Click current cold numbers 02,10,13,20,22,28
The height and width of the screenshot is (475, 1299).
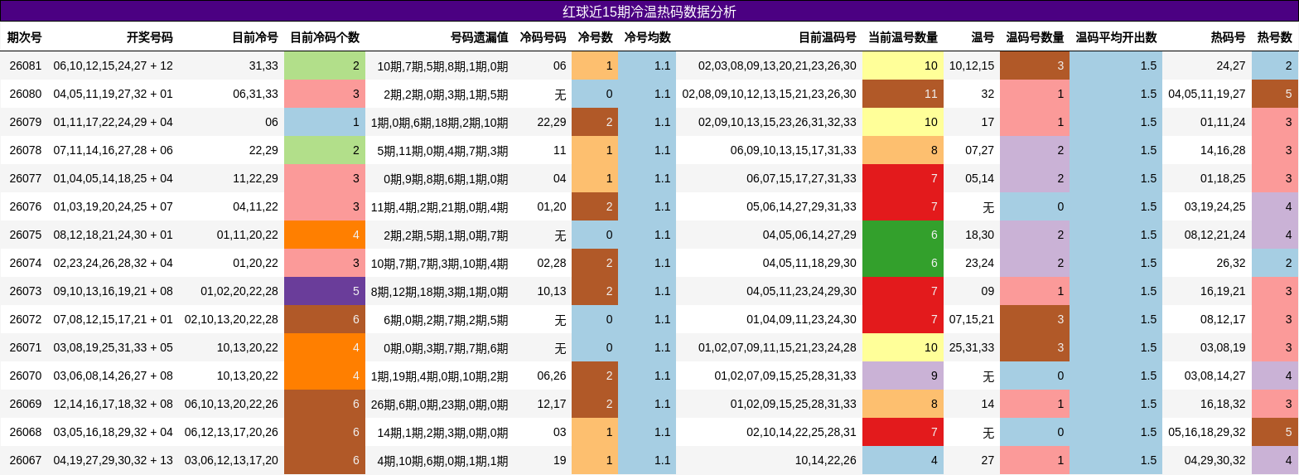click(x=231, y=319)
